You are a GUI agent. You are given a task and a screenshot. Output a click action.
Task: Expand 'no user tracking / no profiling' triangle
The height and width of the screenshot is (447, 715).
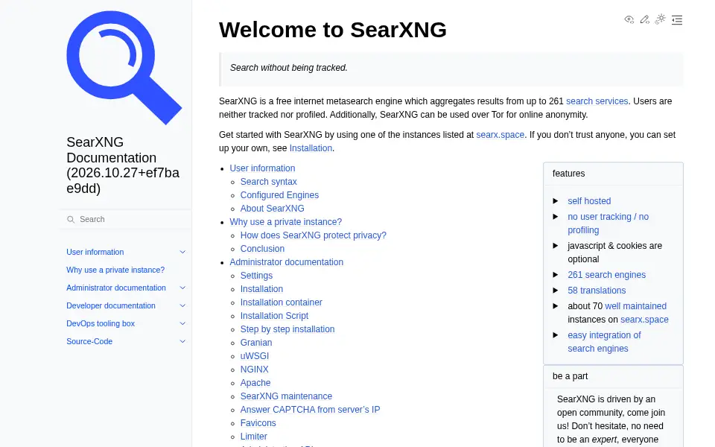[x=556, y=217]
